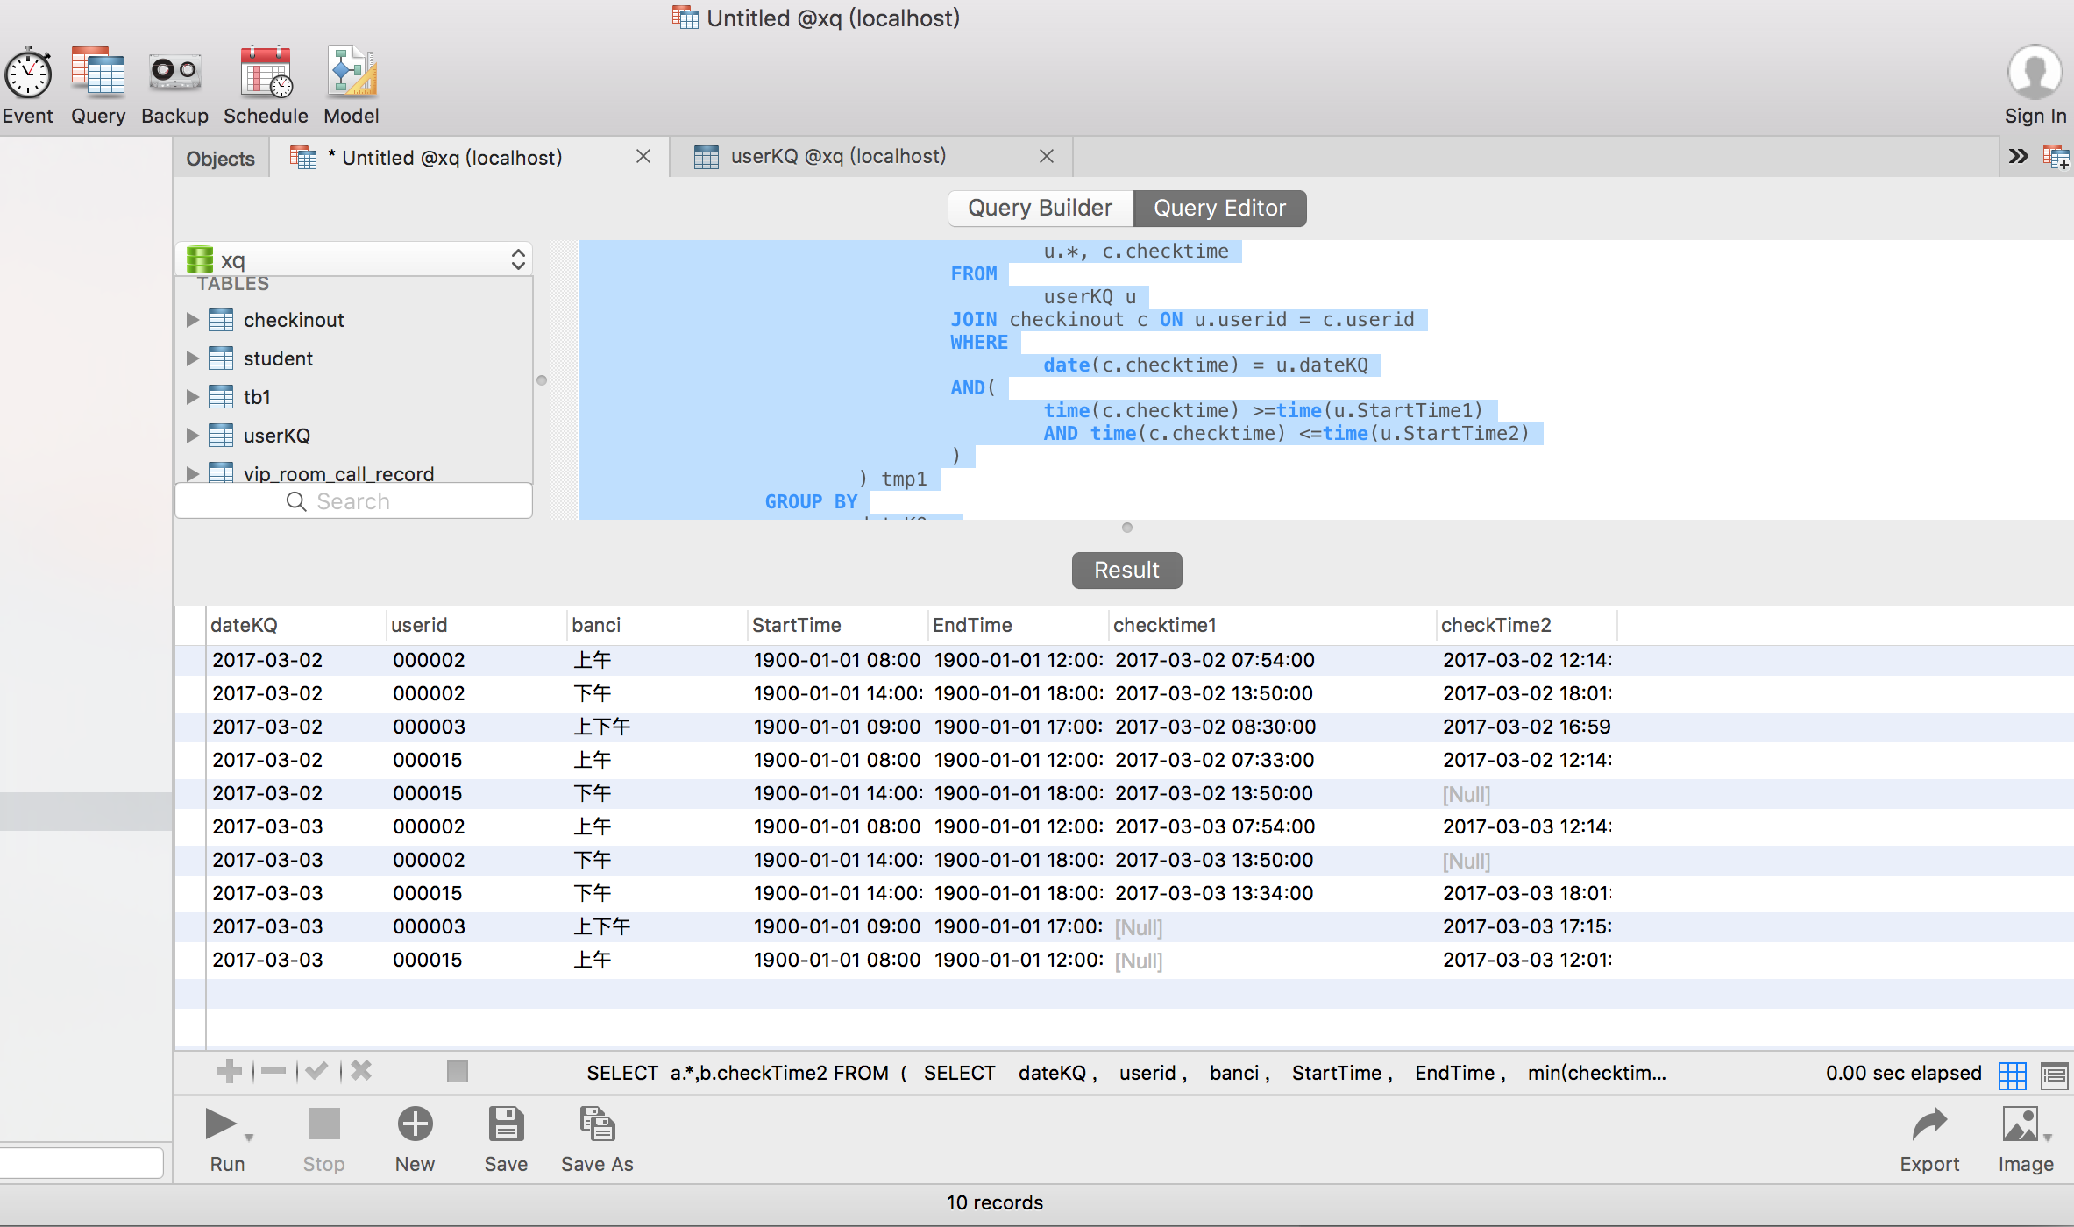Viewport: 2074px width, 1227px height.
Task: Click the GROUP BY keyword in editor
Action: [811, 501]
